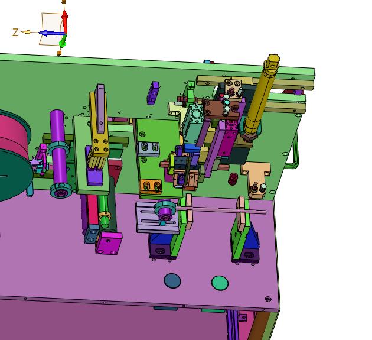Pick the translucent plane square of the triad
The image size is (372, 340).
[x=51, y=29]
